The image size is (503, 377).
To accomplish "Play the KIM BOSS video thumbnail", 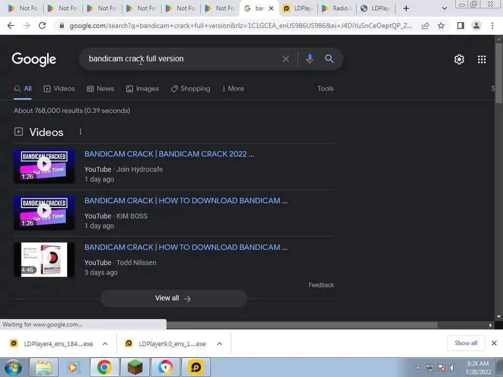I will coord(44,213).
